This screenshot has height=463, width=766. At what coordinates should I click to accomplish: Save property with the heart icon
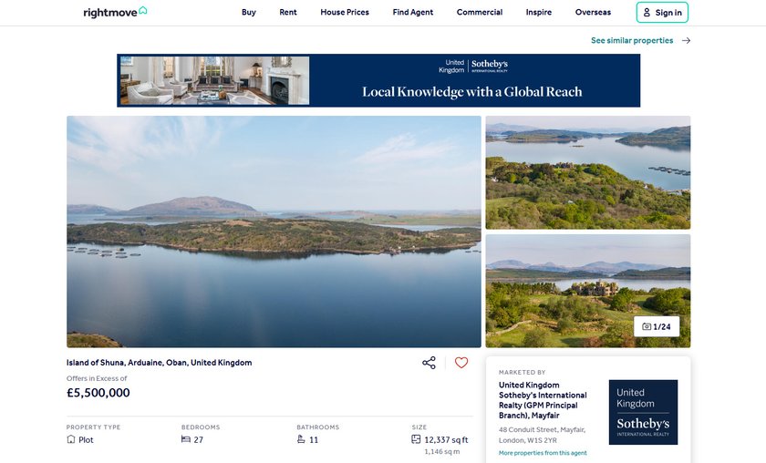461,363
